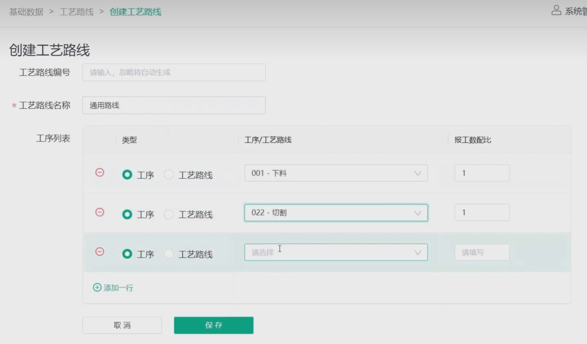The height and width of the screenshot is (344, 587).
Task: Select 工序 radio in the first row
Action: point(127,175)
